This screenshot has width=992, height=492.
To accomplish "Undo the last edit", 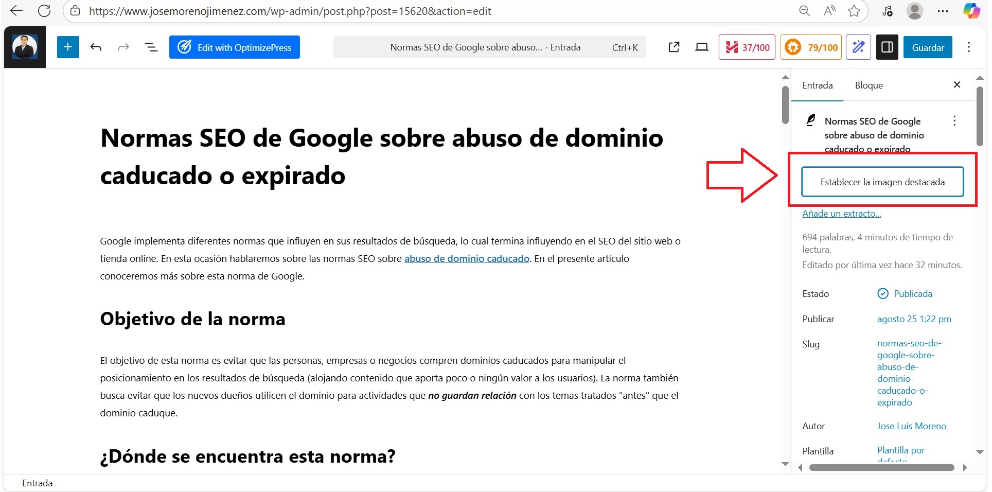I will (96, 47).
